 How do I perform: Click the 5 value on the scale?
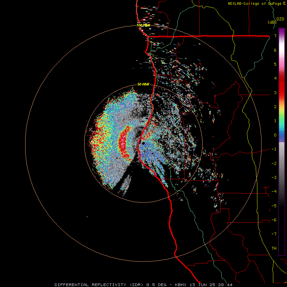[x=275, y=64]
